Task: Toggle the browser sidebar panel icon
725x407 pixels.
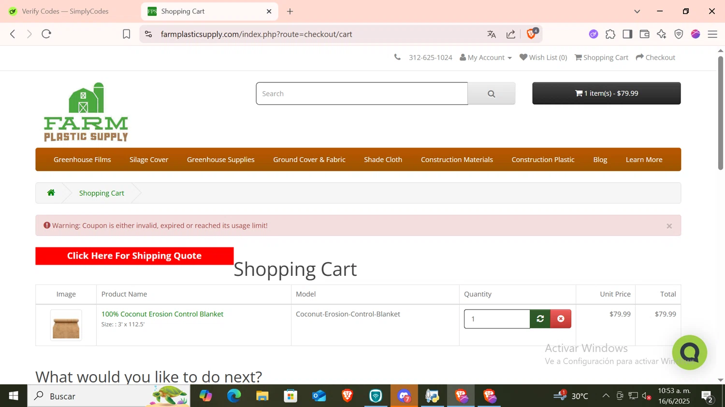Action: [627, 34]
